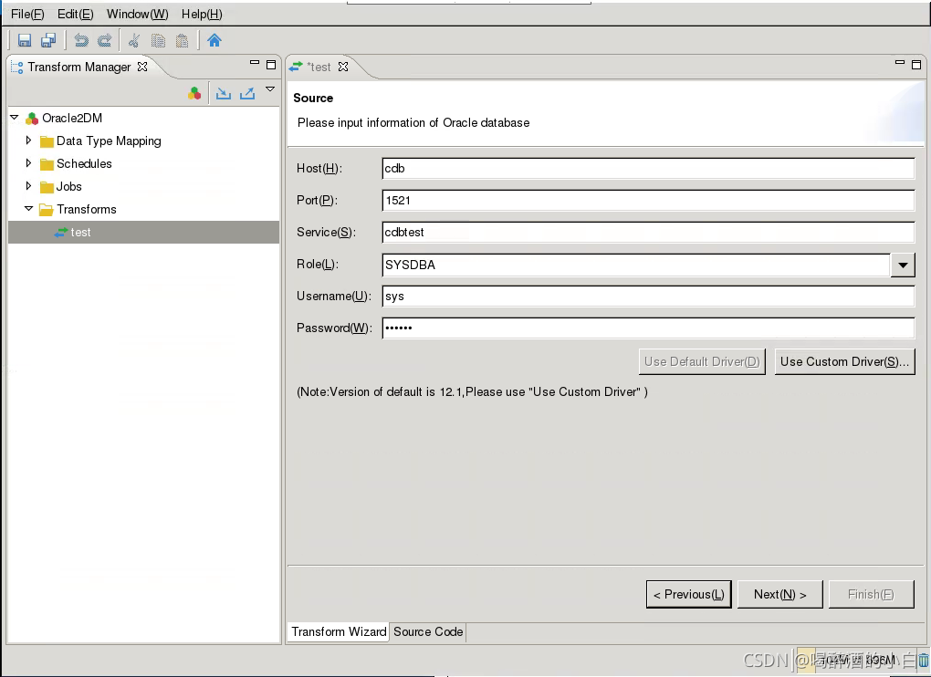Go to Home via house icon
931x677 pixels.
(214, 40)
